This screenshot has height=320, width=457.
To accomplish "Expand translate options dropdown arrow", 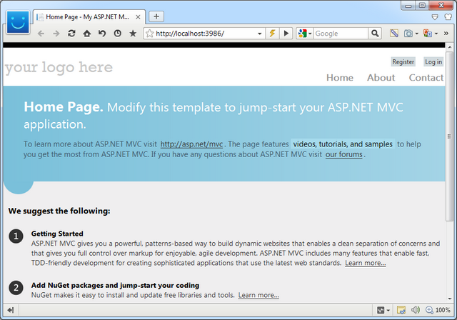I will [436, 34].
